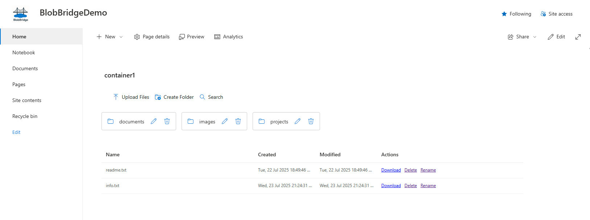
Task: Click the pencil icon on documents folder
Action: pyautogui.click(x=154, y=121)
